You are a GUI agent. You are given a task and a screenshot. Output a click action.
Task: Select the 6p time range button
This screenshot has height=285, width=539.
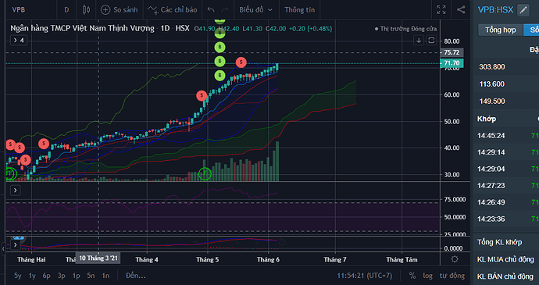(46, 276)
